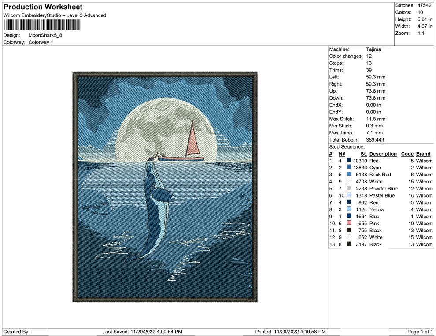Click the 'Powder Blue' description

(384, 188)
